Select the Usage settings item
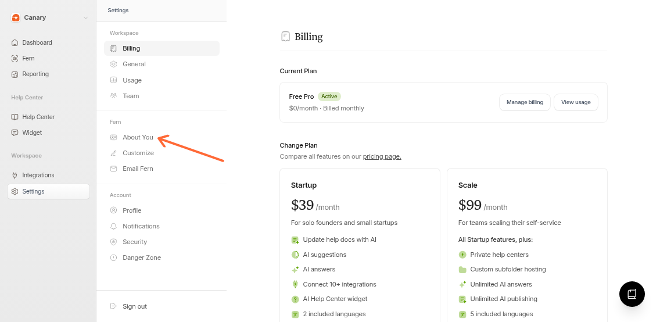The image size is (660, 322). click(x=132, y=80)
